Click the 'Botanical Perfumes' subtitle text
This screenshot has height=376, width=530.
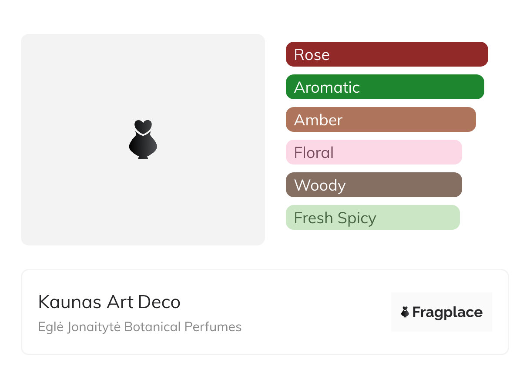tap(182, 327)
